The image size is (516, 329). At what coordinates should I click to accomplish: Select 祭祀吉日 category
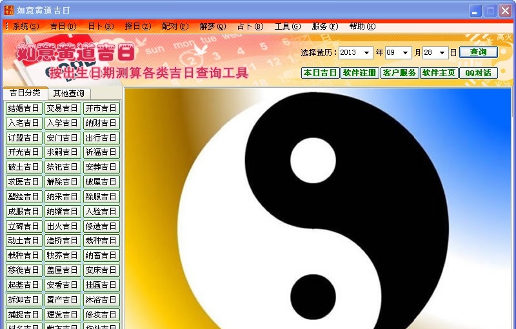pos(63,167)
